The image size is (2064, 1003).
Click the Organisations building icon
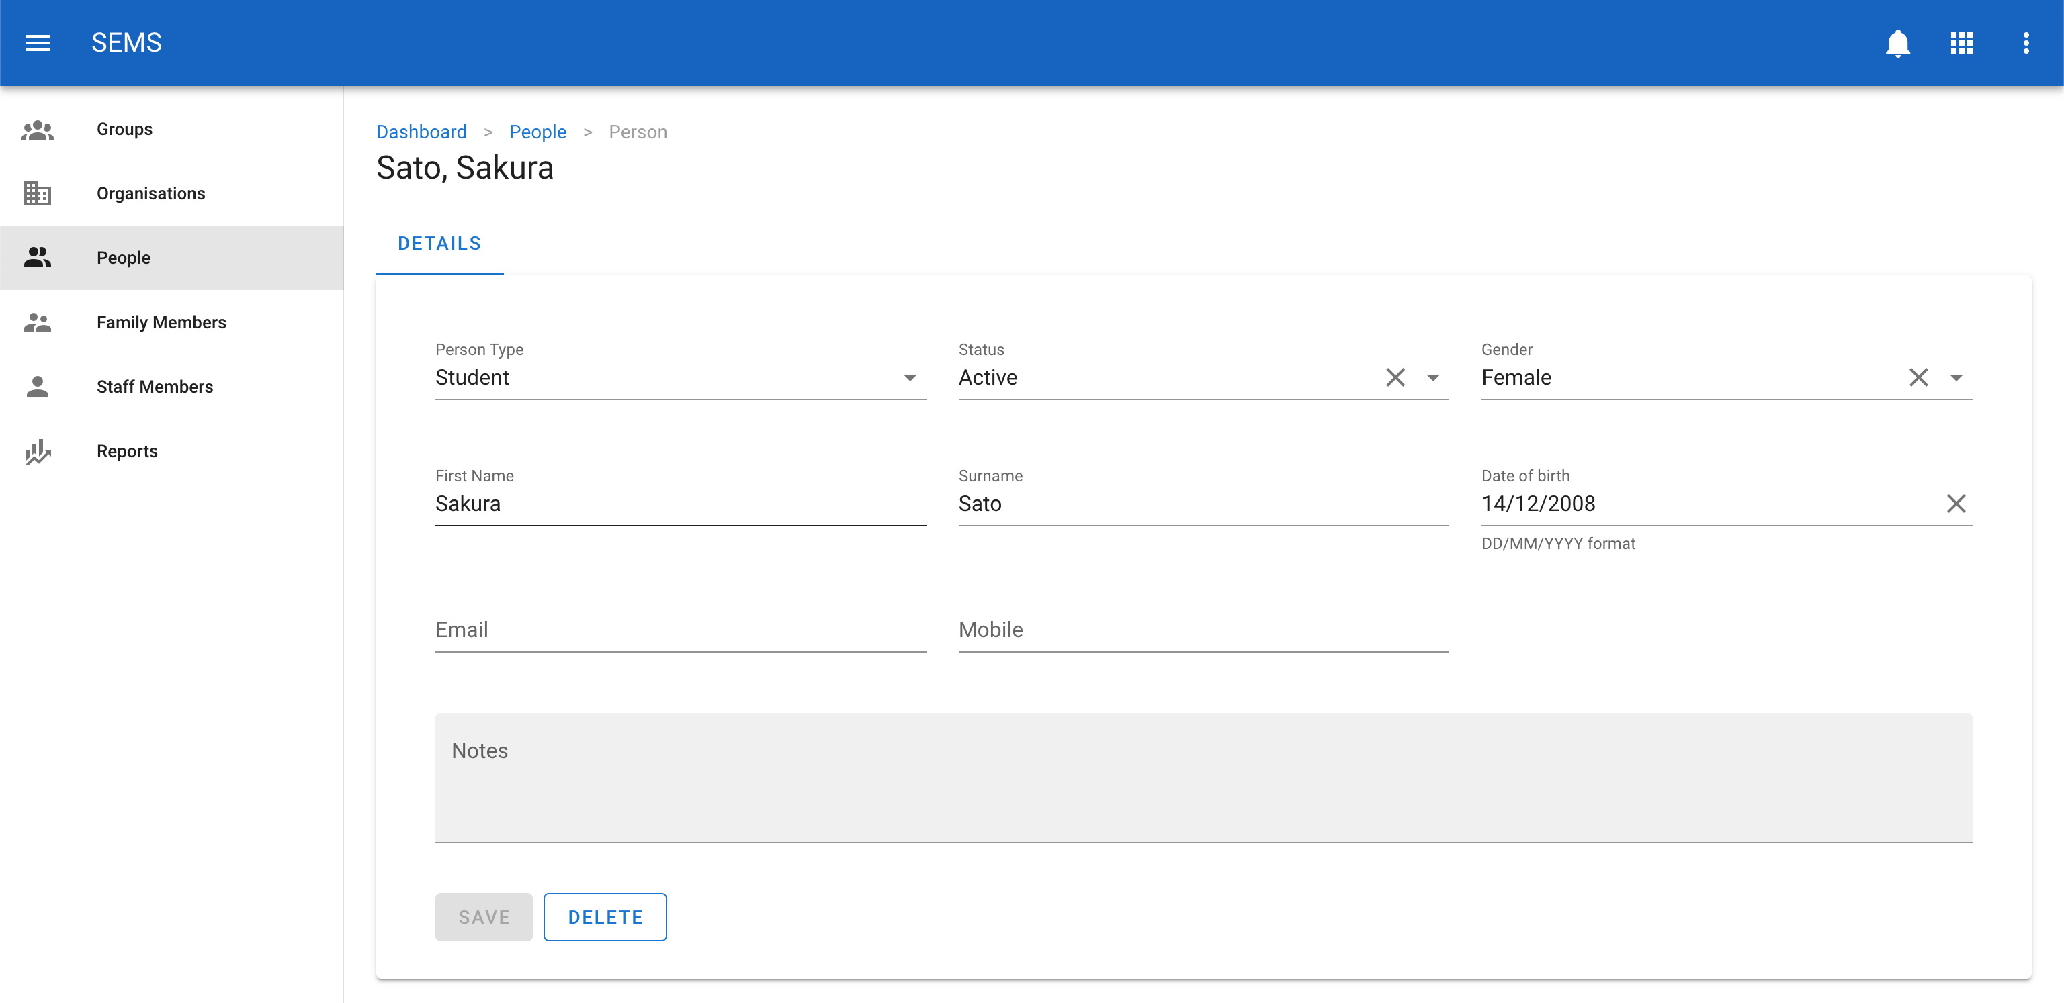tap(38, 194)
